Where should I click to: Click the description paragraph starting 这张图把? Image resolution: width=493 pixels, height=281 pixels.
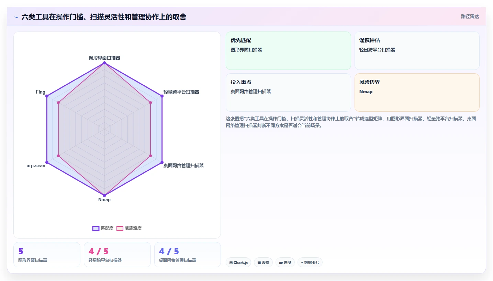(351, 122)
